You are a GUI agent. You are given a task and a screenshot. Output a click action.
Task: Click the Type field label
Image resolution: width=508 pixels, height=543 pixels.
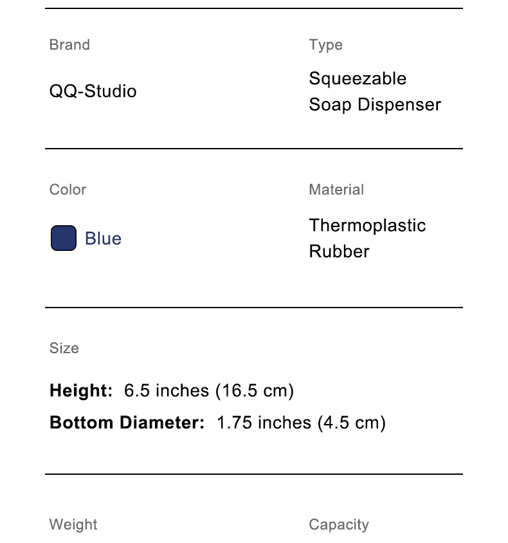pyautogui.click(x=325, y=45)
